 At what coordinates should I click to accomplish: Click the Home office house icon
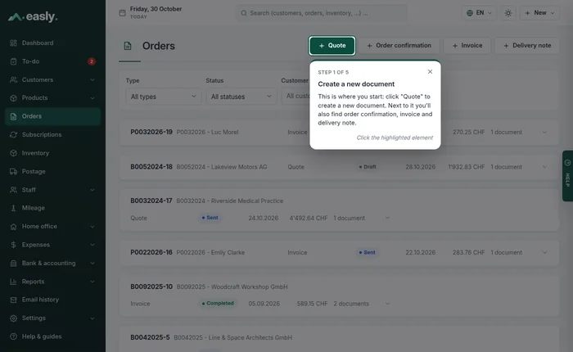[14, 227]
